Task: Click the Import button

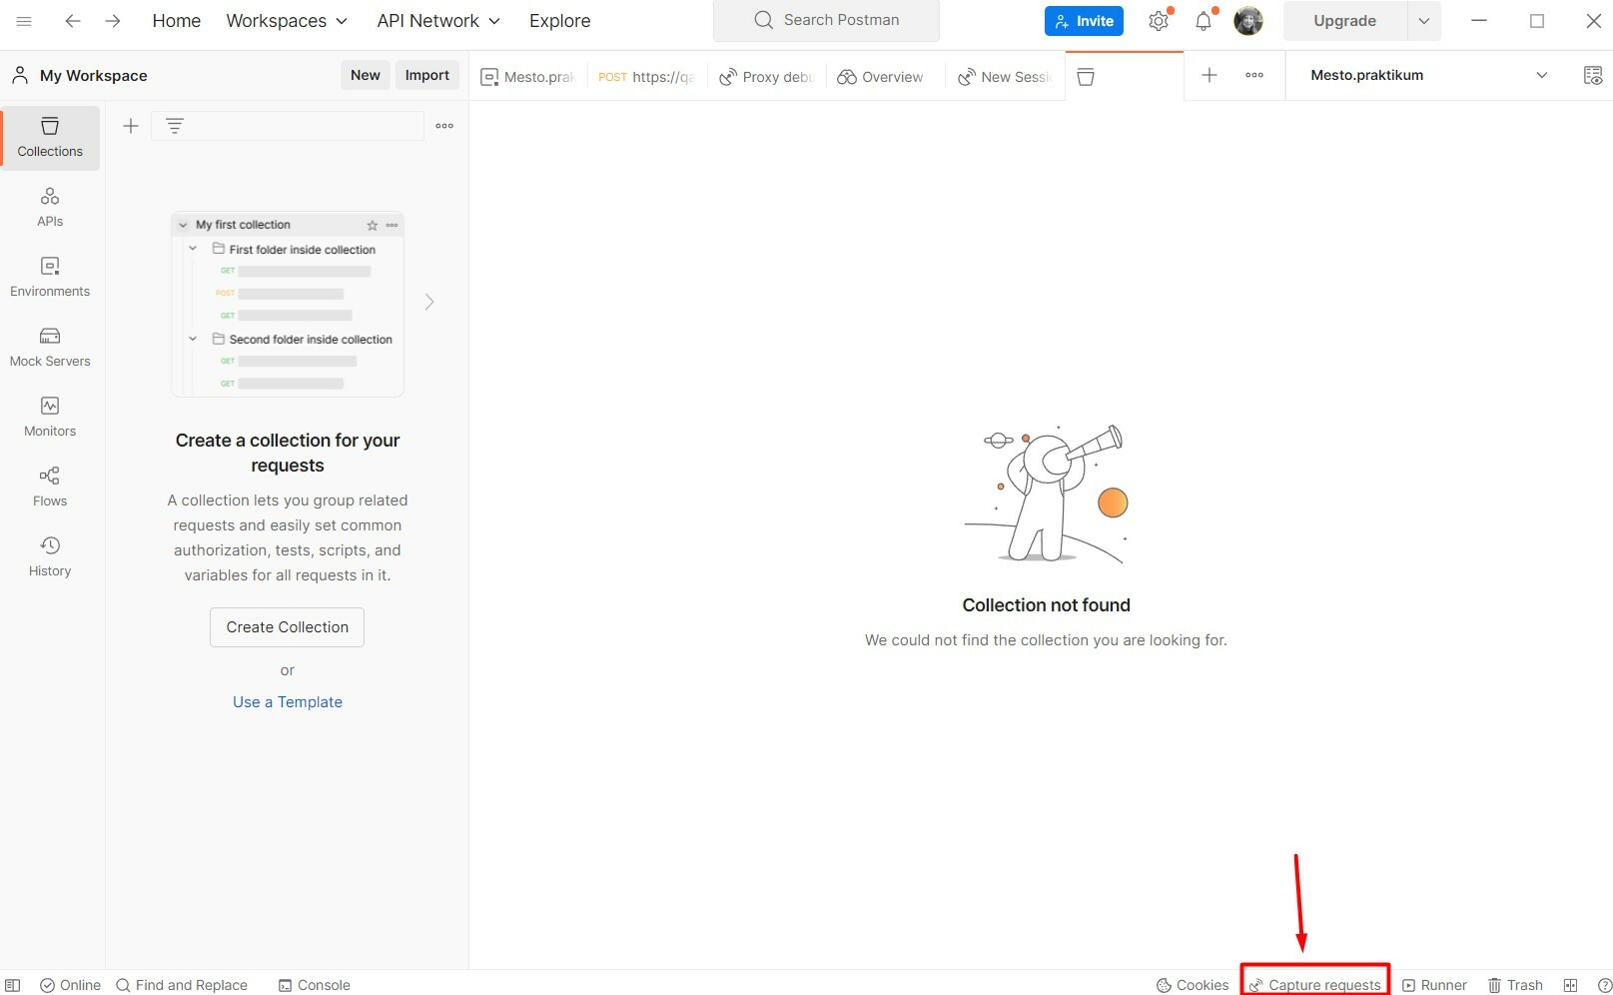Action: click(427, 76)
